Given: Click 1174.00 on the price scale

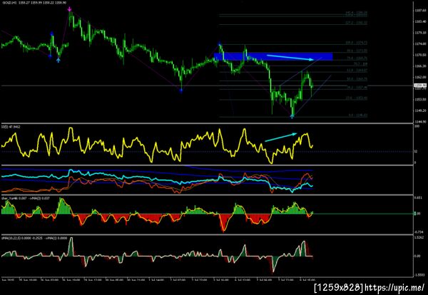Looking at the screenshot, I should point(420,44).
